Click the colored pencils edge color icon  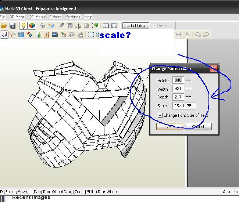[x=29, y=35]
